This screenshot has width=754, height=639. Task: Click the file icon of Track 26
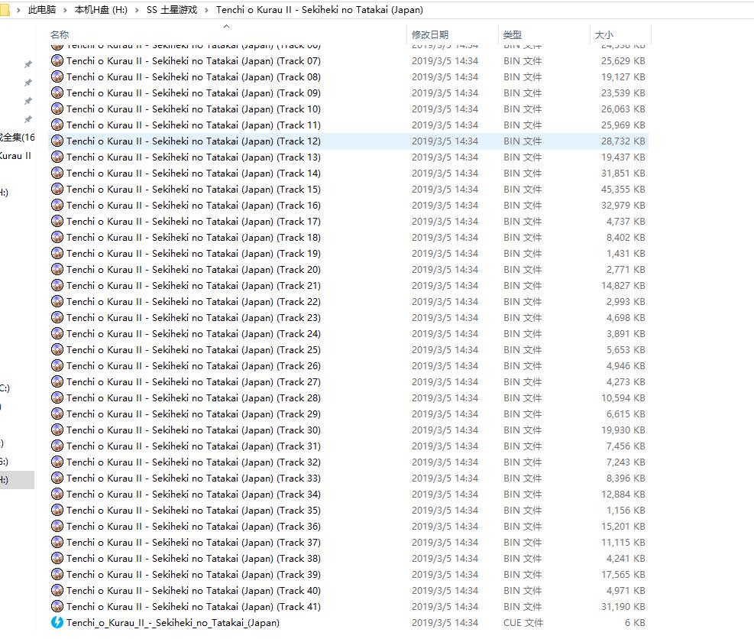click(57, 365)
